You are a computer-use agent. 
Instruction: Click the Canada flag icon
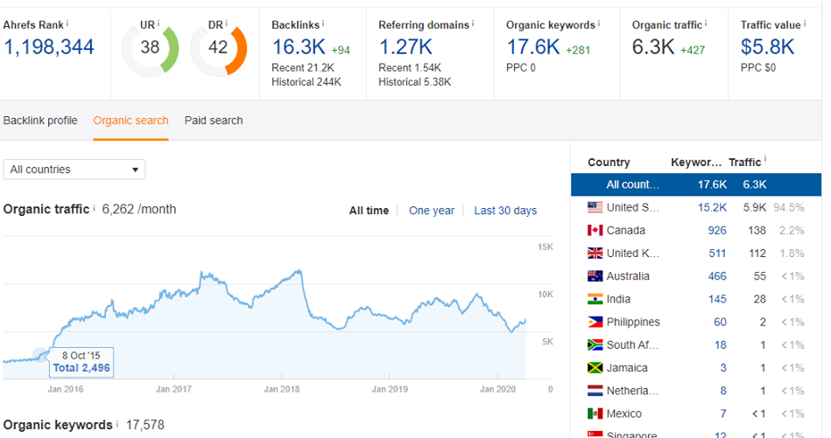[x=595, y=231]
